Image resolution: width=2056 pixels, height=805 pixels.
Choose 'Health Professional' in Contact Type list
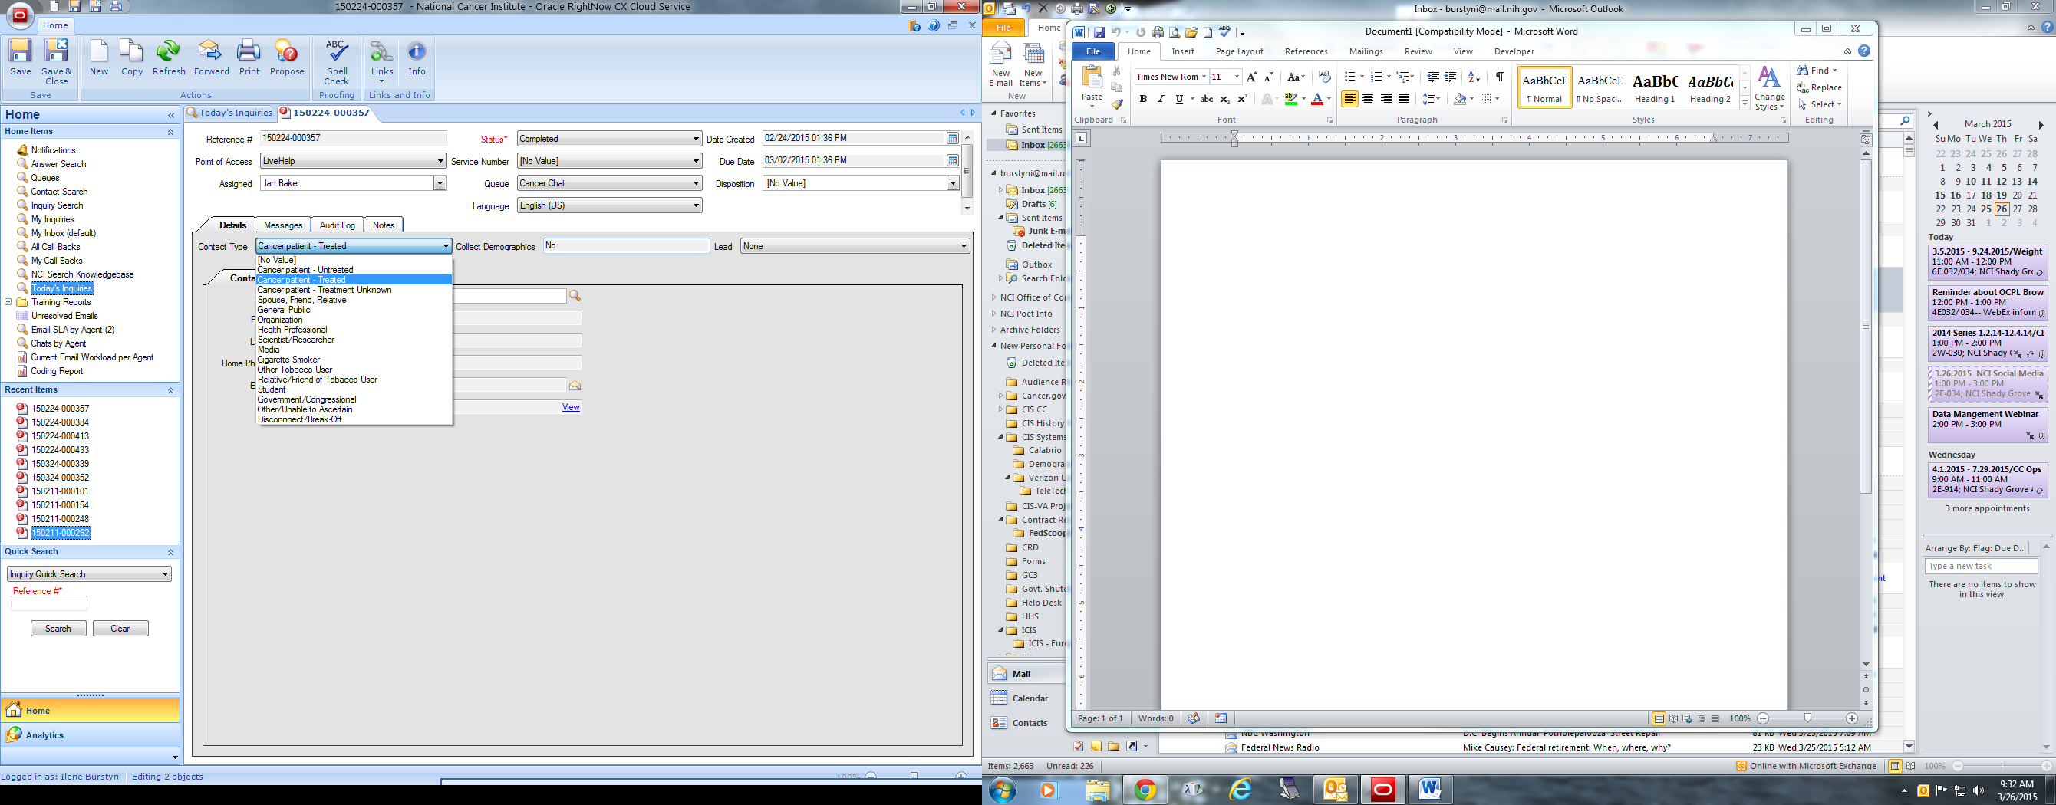[292, 330]
